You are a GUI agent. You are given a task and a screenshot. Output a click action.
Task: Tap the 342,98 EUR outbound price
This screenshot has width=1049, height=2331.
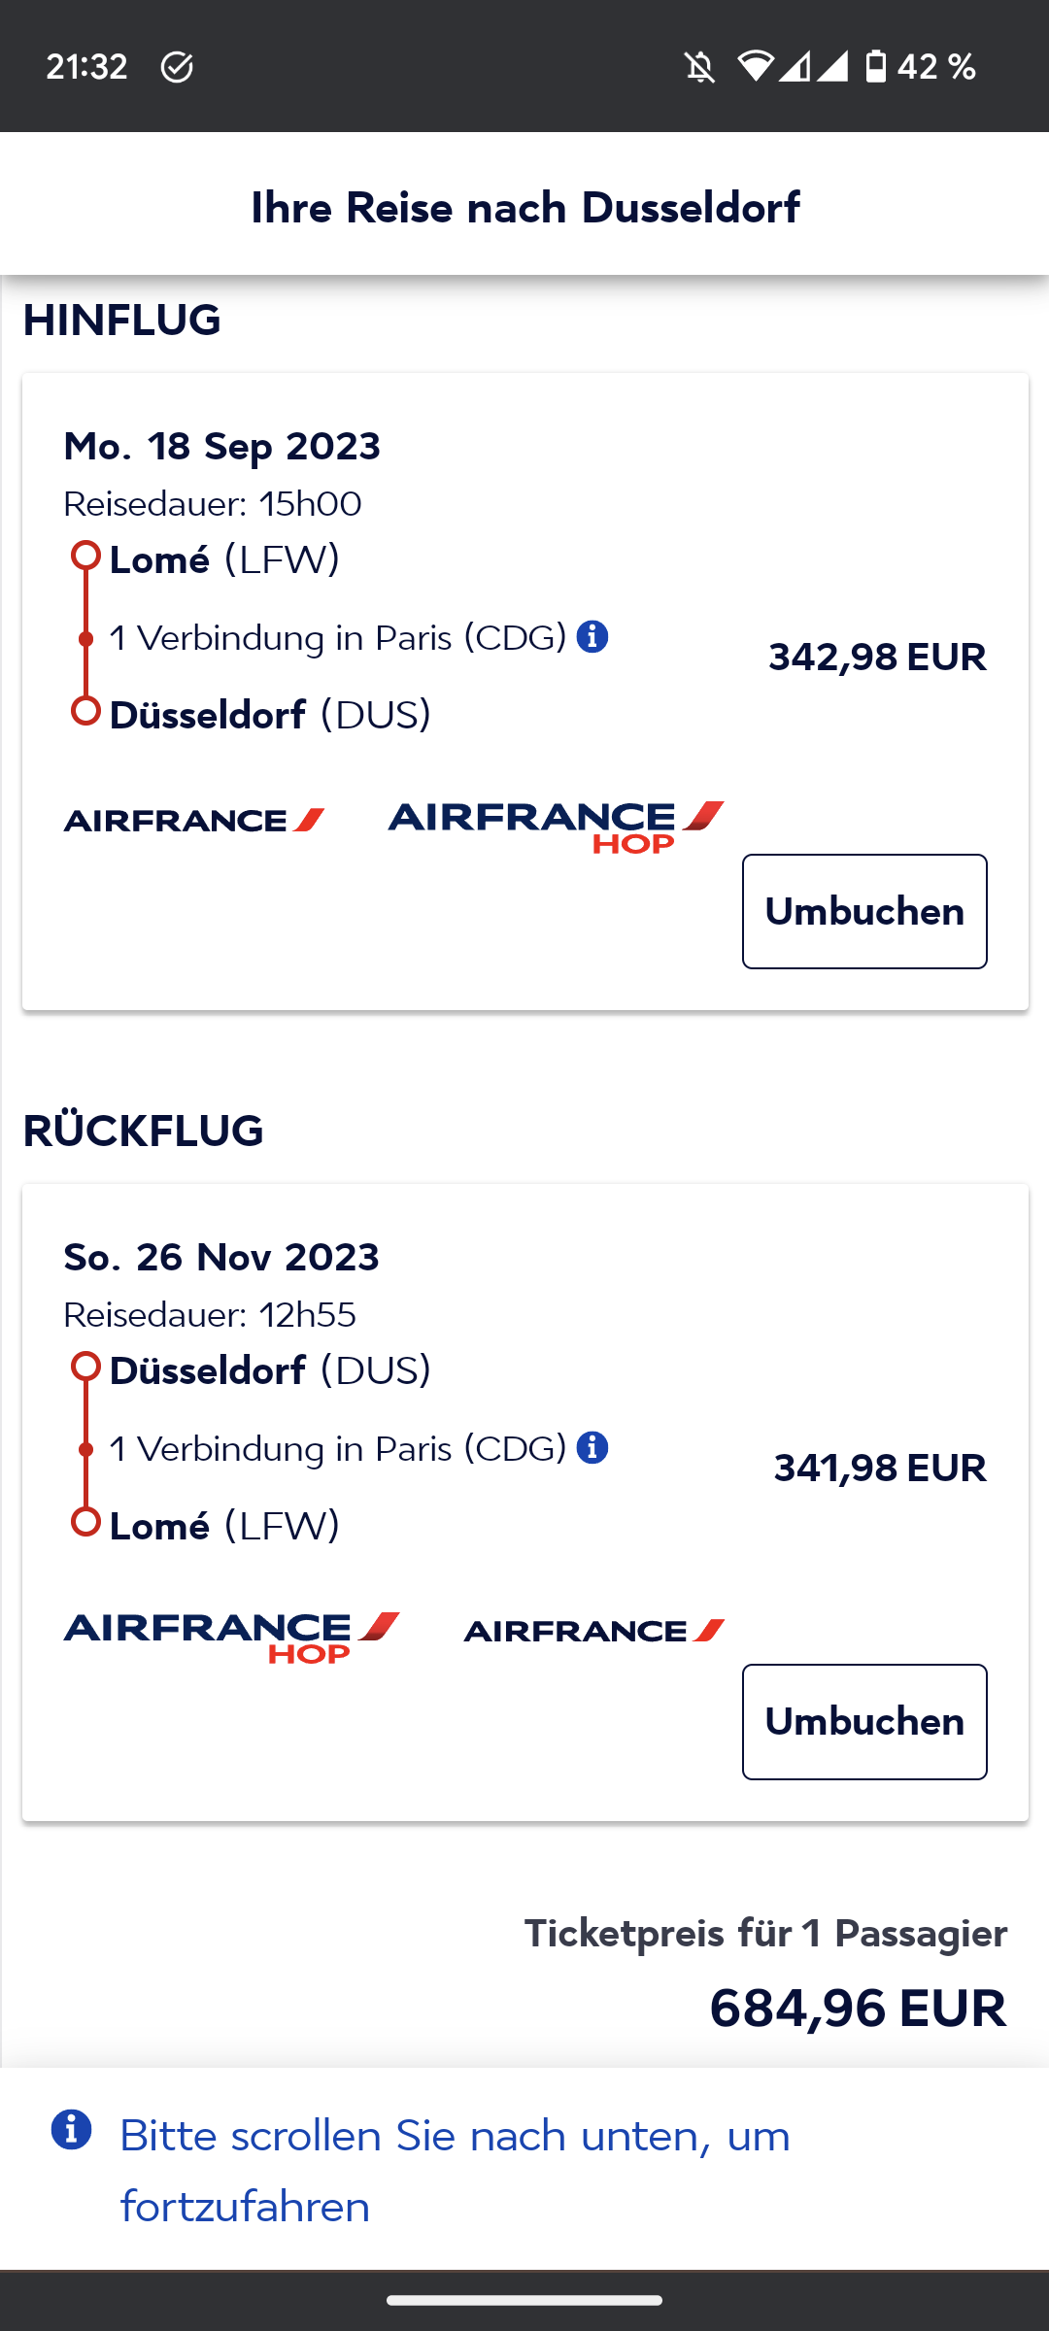[877, 658]
